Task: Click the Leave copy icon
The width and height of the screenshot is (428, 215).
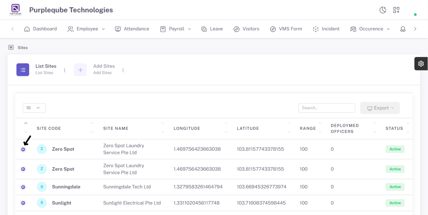Action: click(x=204, y=29)
